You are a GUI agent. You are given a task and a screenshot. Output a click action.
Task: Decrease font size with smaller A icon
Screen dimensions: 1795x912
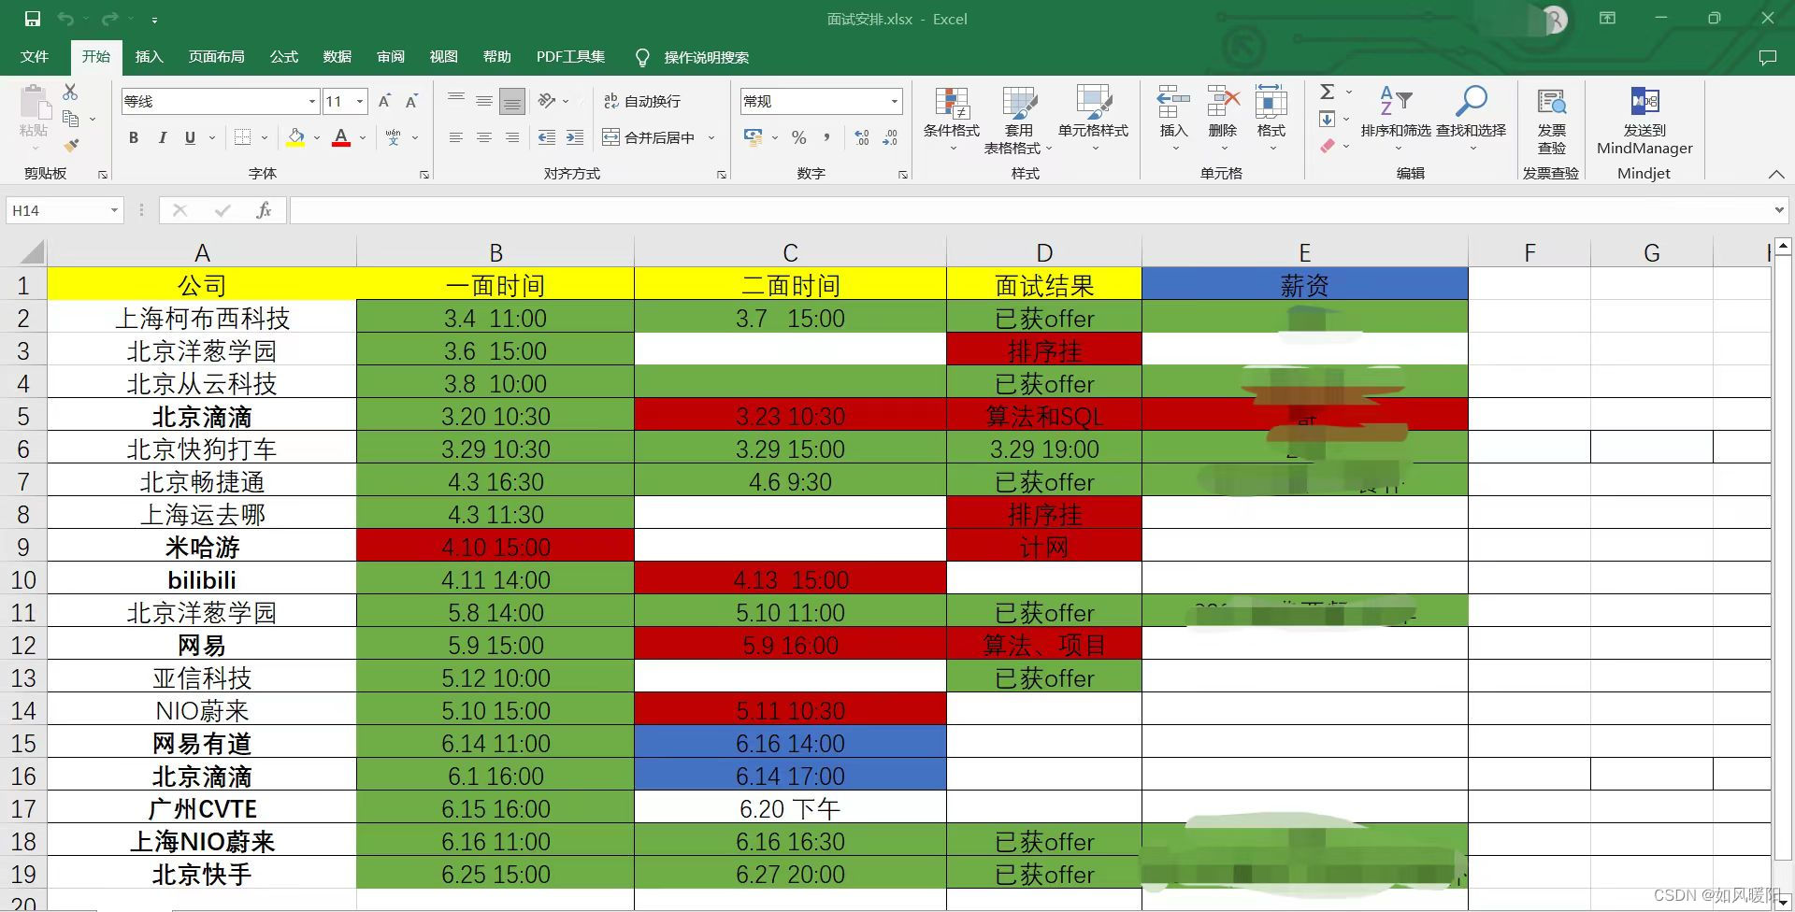[x=411, y=101]
